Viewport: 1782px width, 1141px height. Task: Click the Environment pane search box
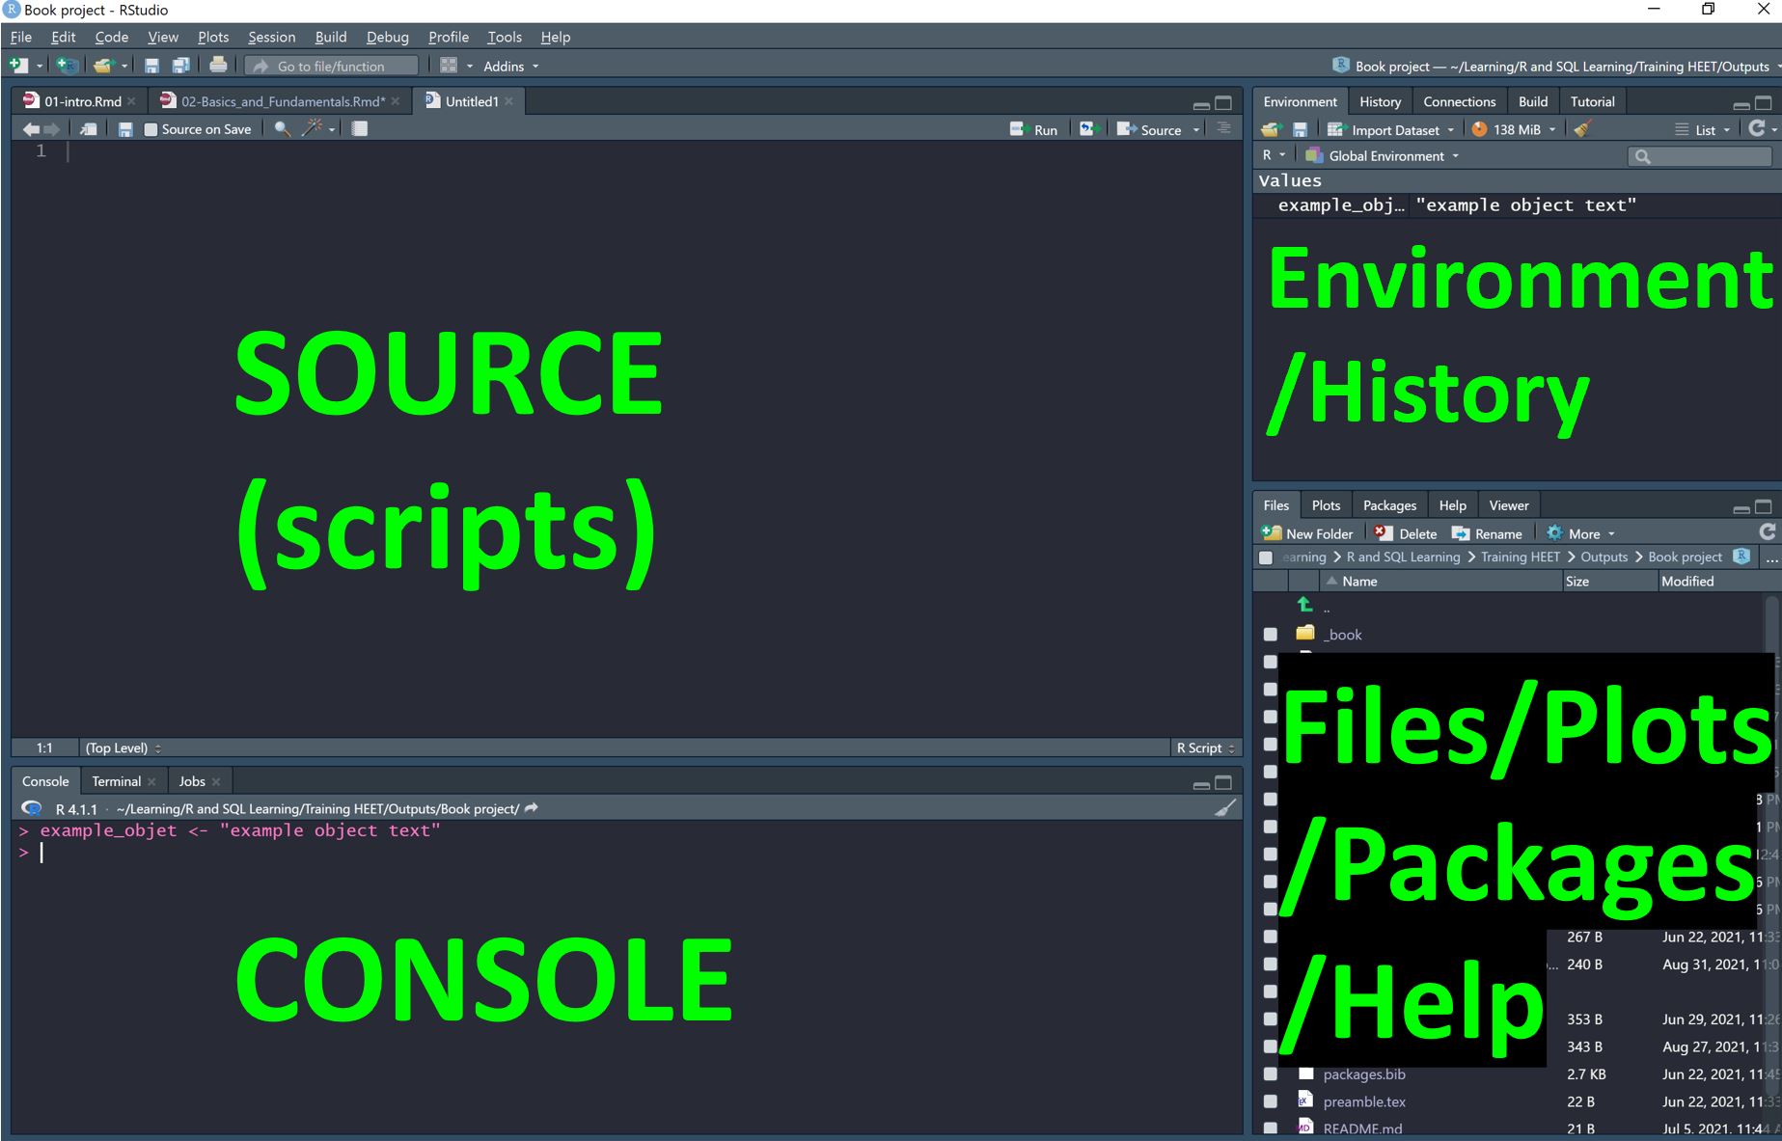pos(1699,155)
